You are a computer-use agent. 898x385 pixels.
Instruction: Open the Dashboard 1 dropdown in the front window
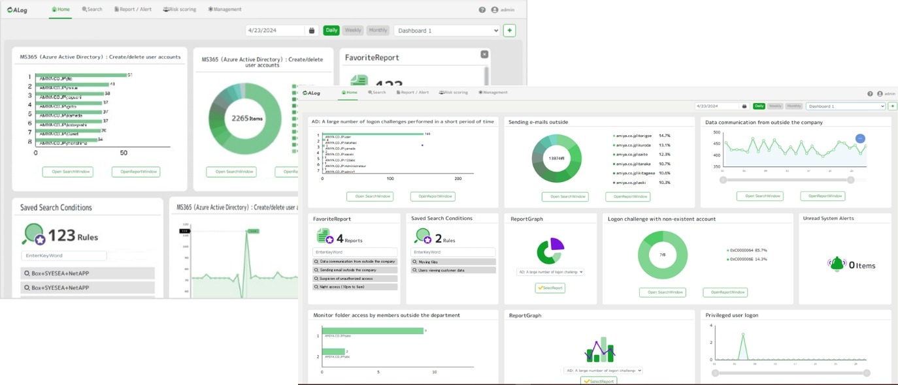845,106
